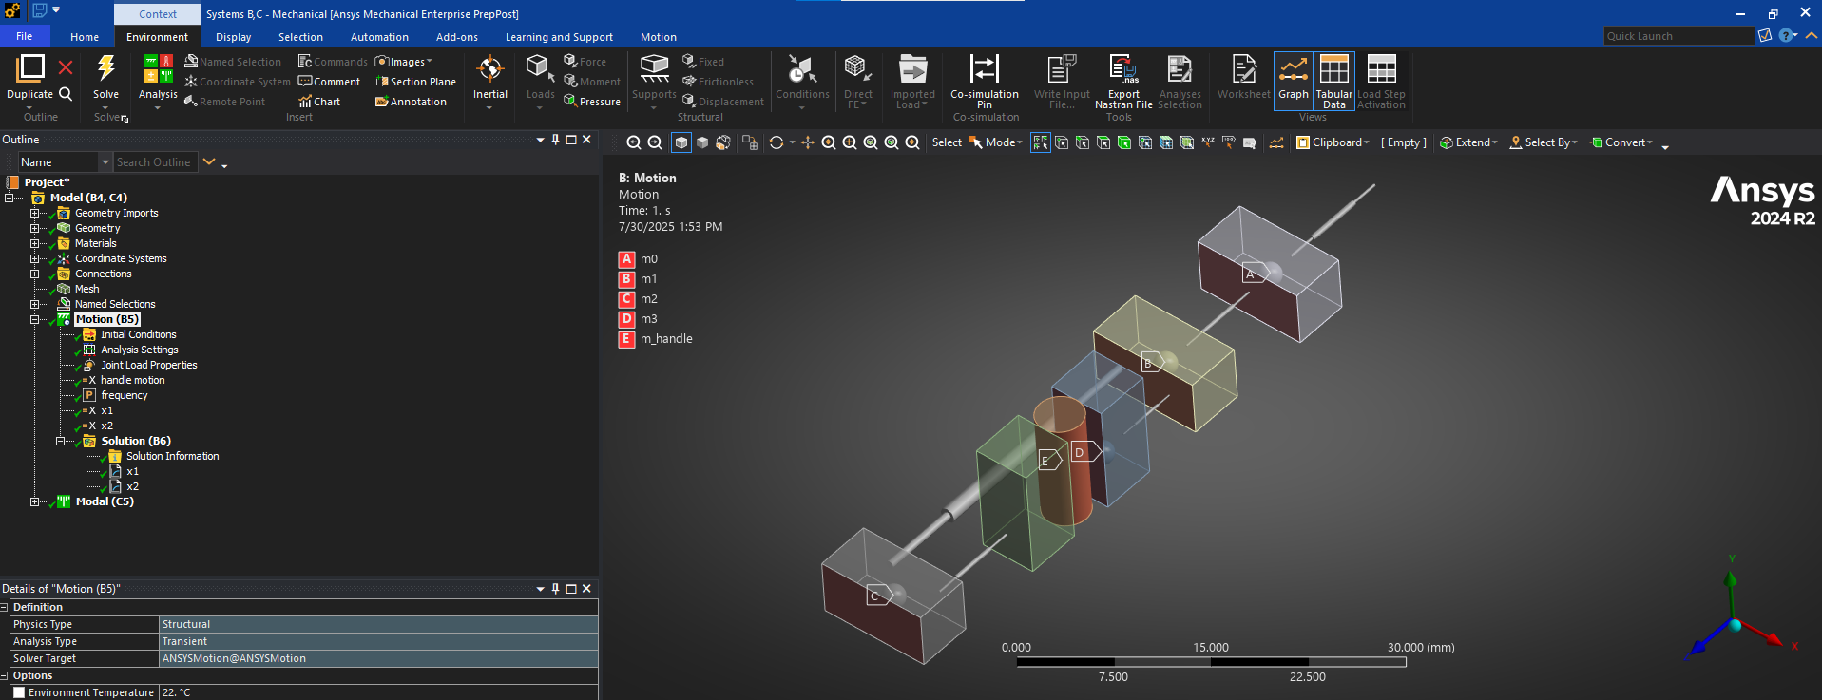Open the Name filter dropdown
This screenshot has height=700, width=1822.
click(105, 162)
